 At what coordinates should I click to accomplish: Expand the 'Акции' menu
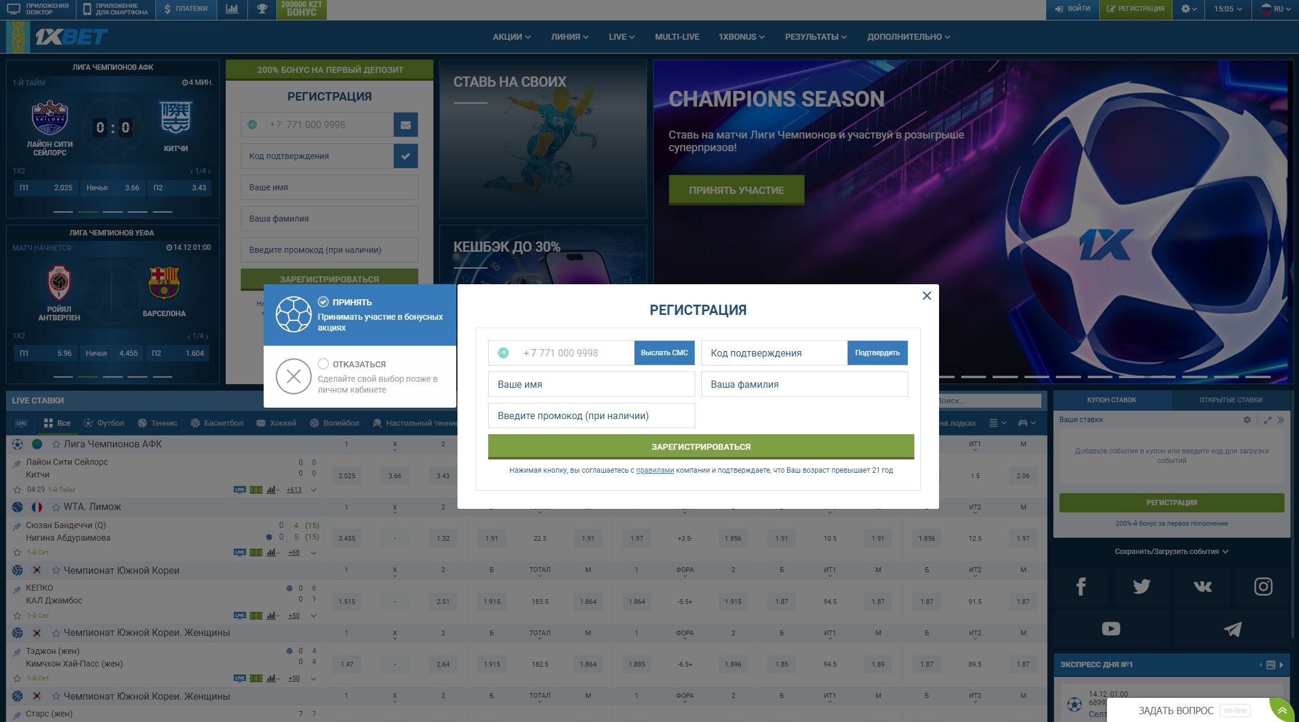pos(512,37)
